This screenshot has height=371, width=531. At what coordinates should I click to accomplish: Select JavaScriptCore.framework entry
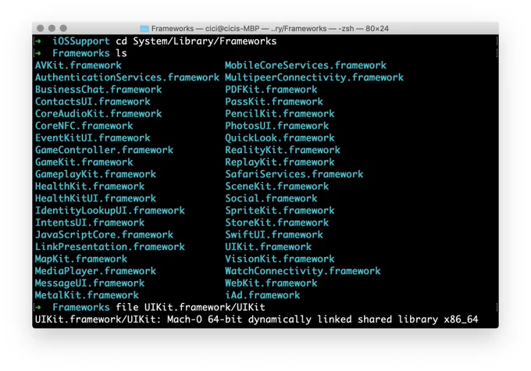click(x=105, y=235)
